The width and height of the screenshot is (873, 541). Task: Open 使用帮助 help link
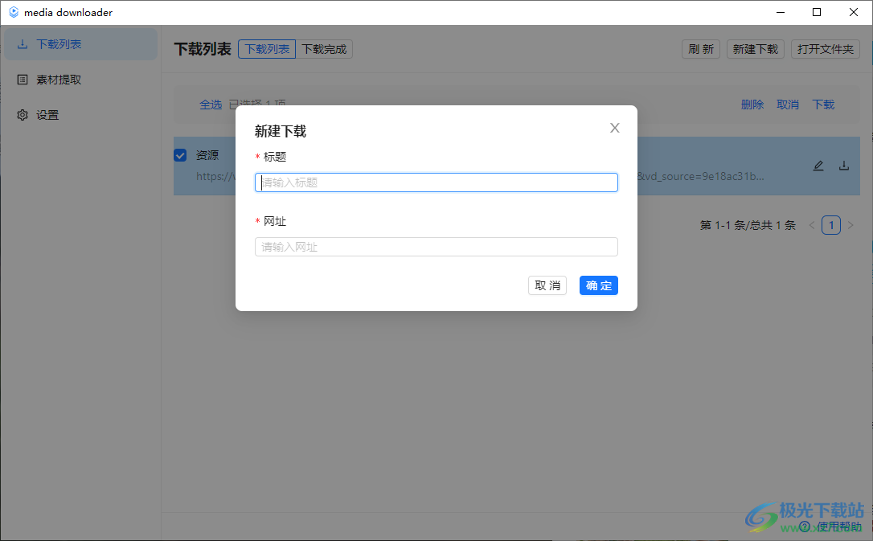click(x=832, y=527)
